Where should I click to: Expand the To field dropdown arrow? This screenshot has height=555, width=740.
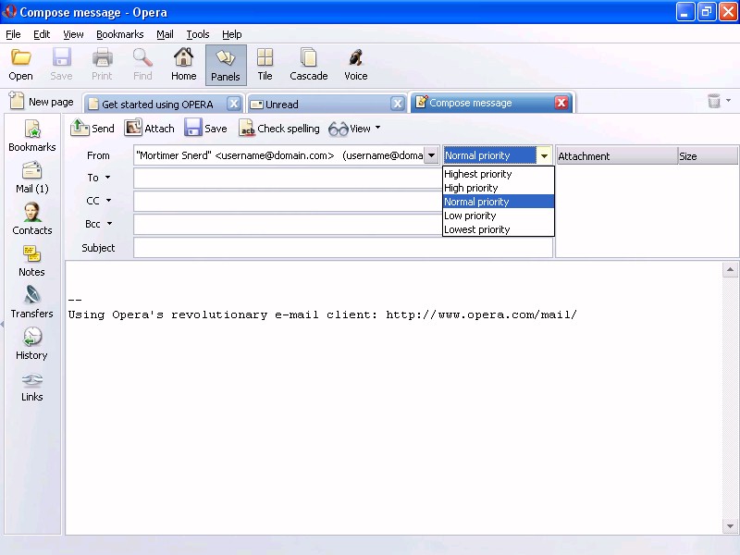[107, 178]
